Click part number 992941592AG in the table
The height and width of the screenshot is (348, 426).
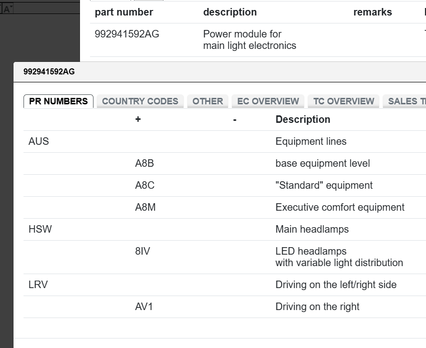tap(127, 34)
